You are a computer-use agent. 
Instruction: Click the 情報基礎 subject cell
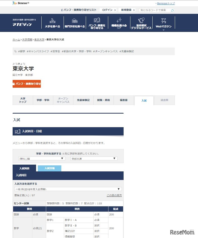[x=79, y=236]
